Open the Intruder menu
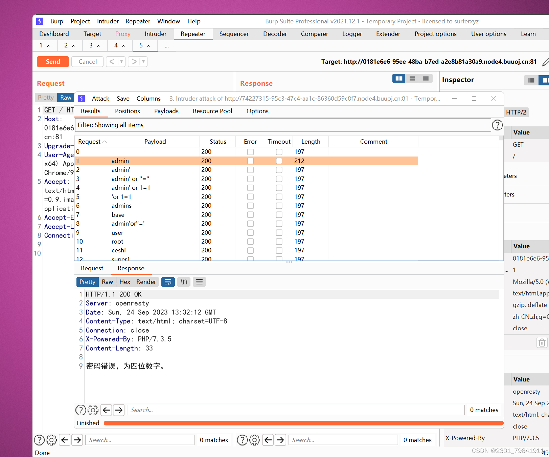549x457 pixels. [108, 21]
